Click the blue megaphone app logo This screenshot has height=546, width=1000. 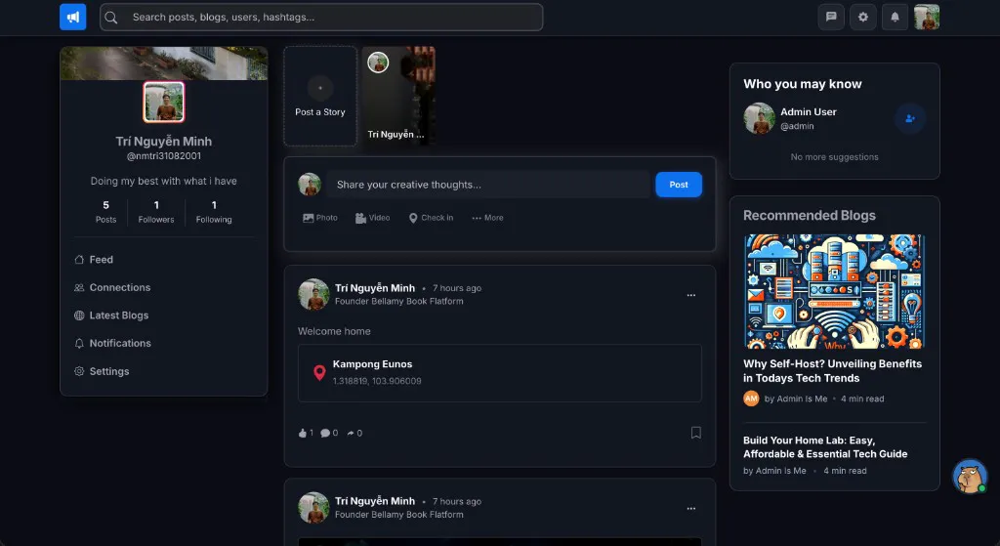pos(72,18)
